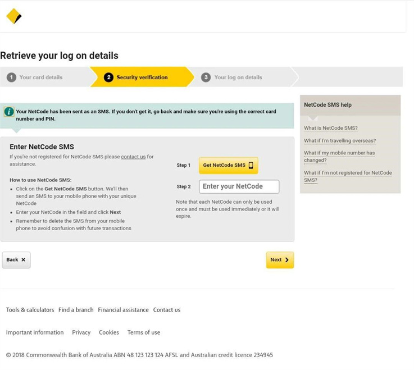Click the Back button

(x=16, y=260)
